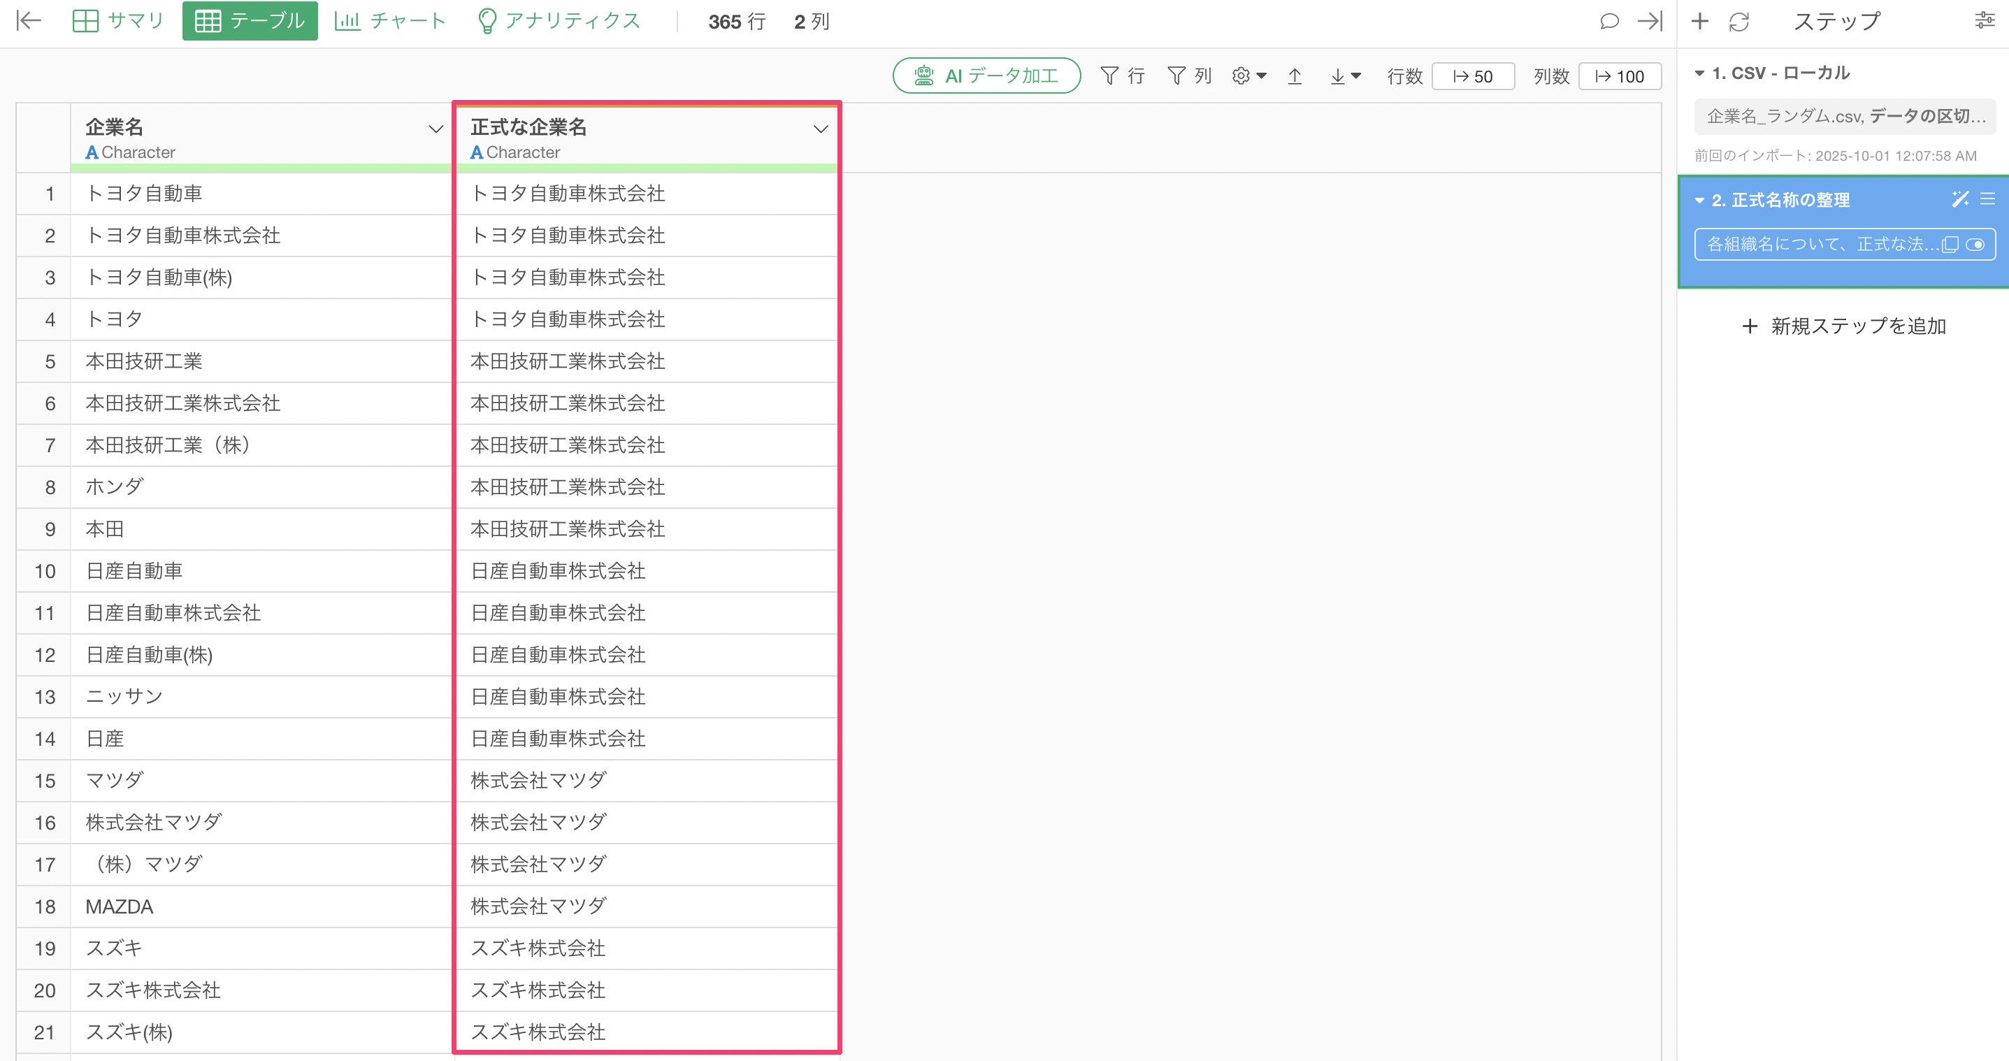Switch to the チャート tab

click(389, 21)
